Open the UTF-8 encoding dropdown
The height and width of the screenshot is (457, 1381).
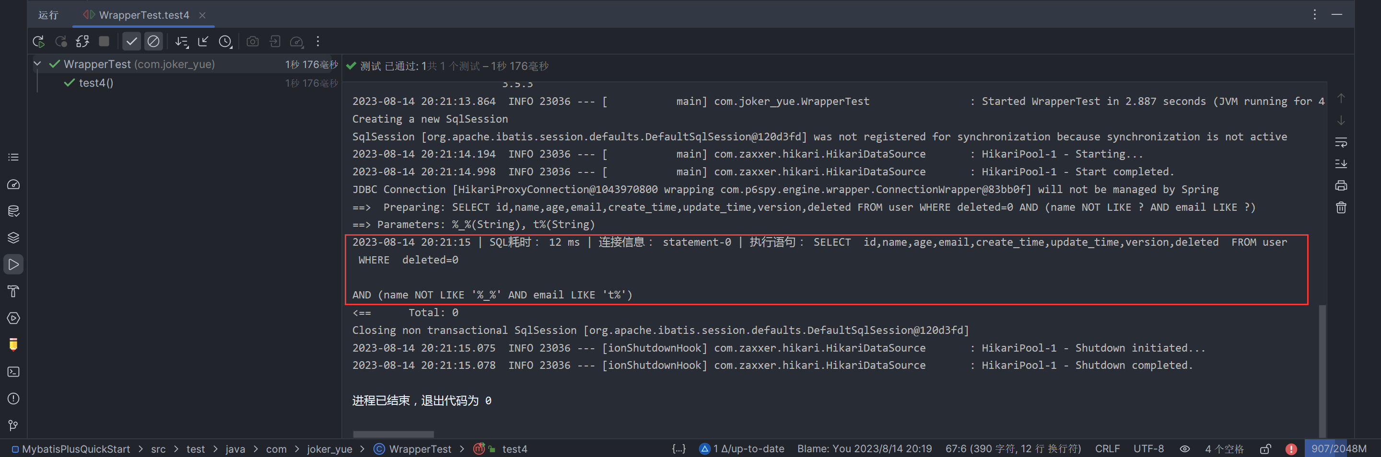[x=1148, y=449]
